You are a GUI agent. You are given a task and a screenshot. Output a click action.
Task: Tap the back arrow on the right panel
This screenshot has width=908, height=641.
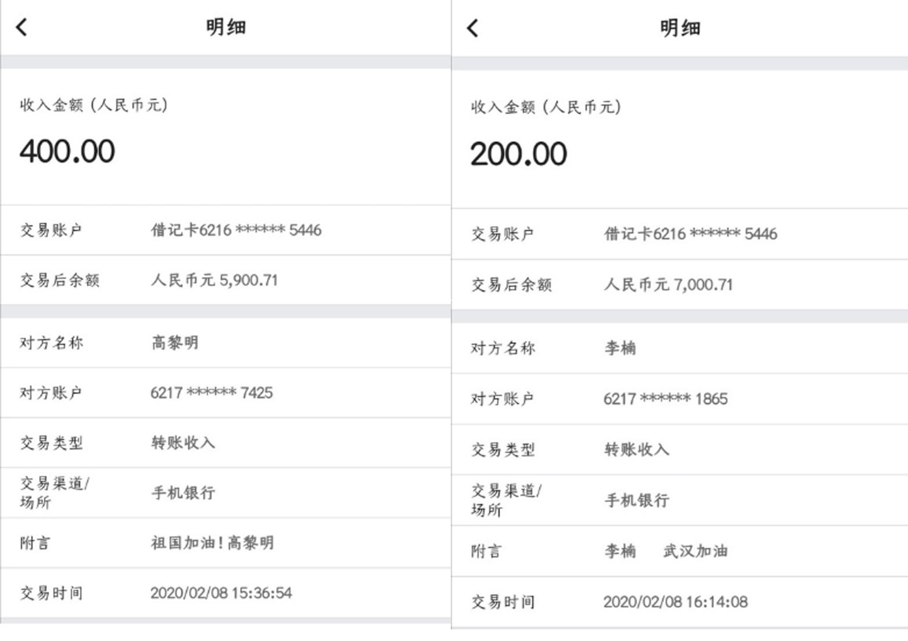pyautogui.click(x=473, y=28)
